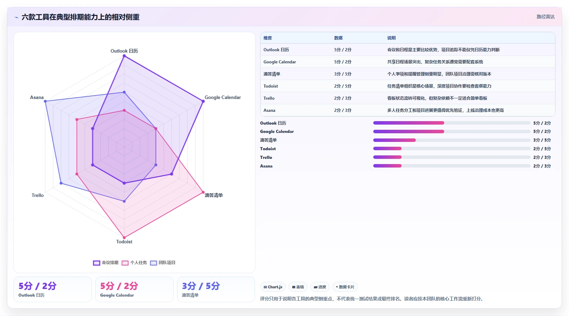Click the Trello radar axis label
The width and height of the screenshot is (569, 316).
click(x=38, y=195)
